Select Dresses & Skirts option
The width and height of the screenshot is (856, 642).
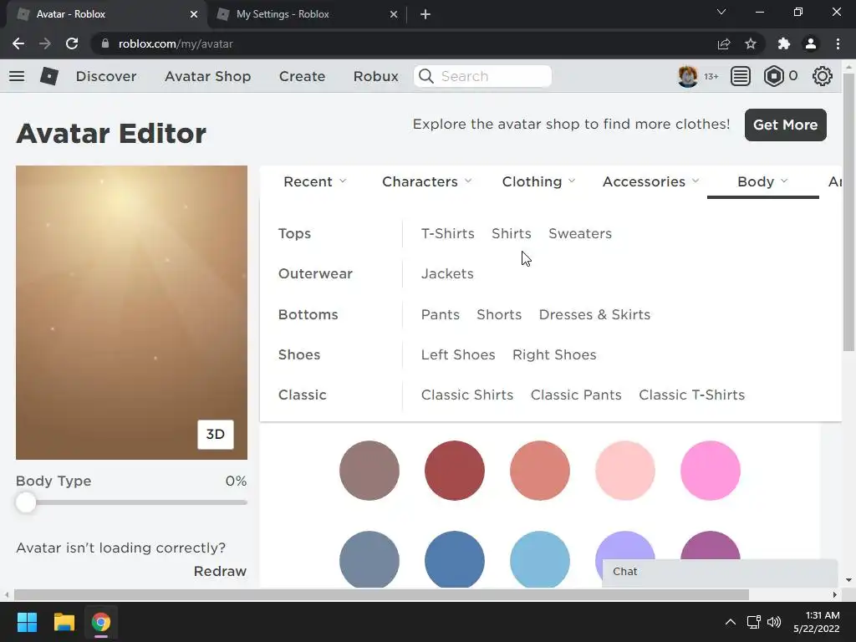pos(594,315)
